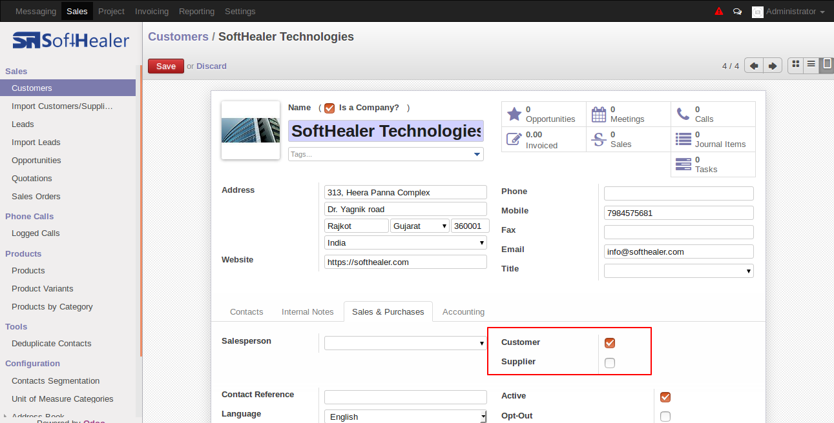This screenshot has width=834, height=423.
Task: Open Import Customers/Suppliers in the sidebar
Action: coord(68,106)
